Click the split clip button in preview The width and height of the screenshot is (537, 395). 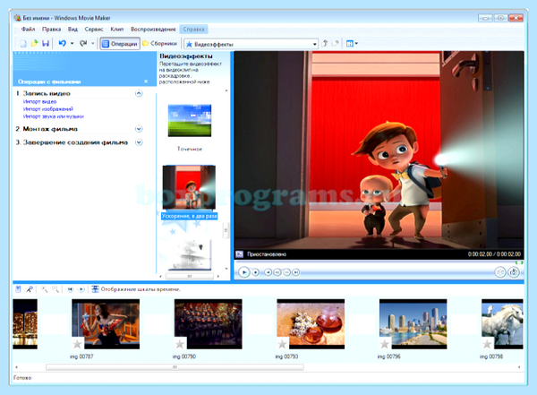(500, 272)
